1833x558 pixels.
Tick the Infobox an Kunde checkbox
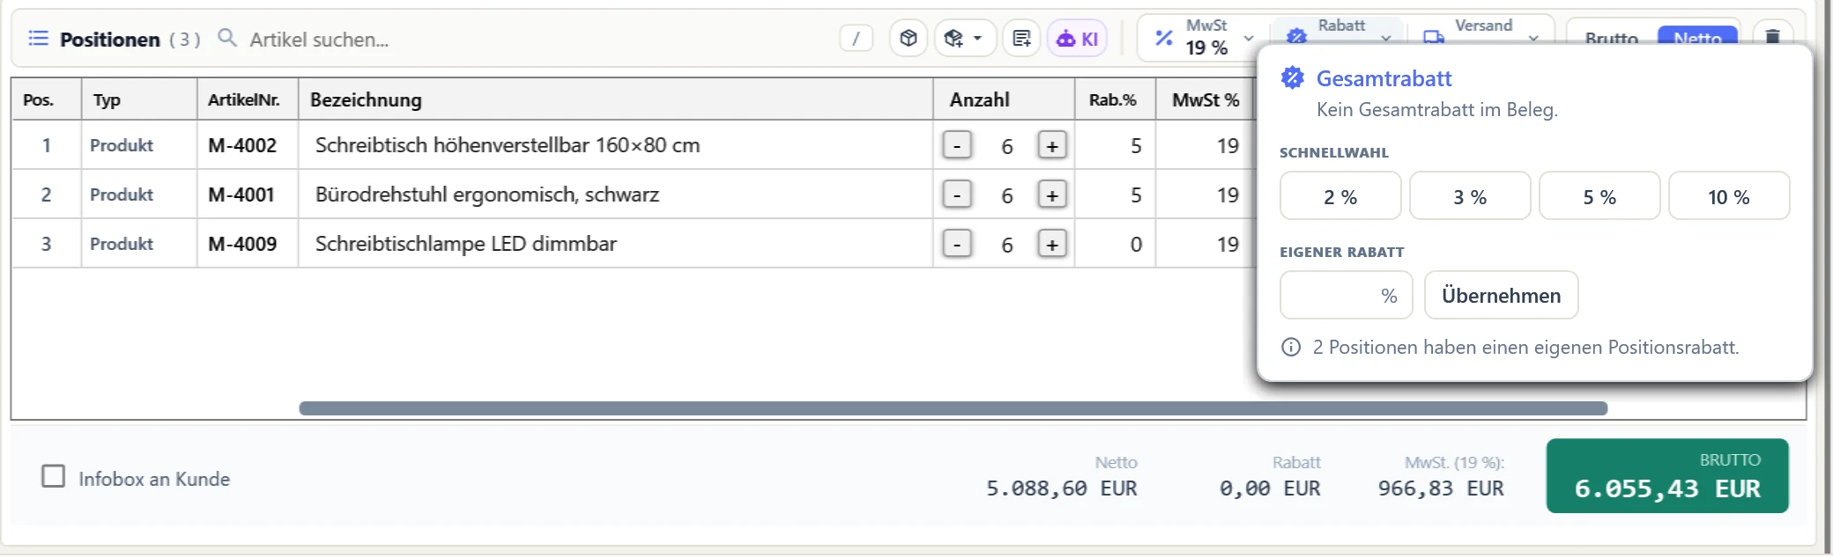tap(54, 476)
